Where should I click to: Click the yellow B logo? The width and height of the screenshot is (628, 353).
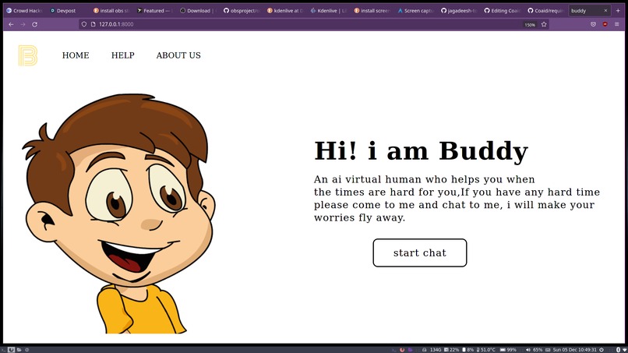pos(28,55)
